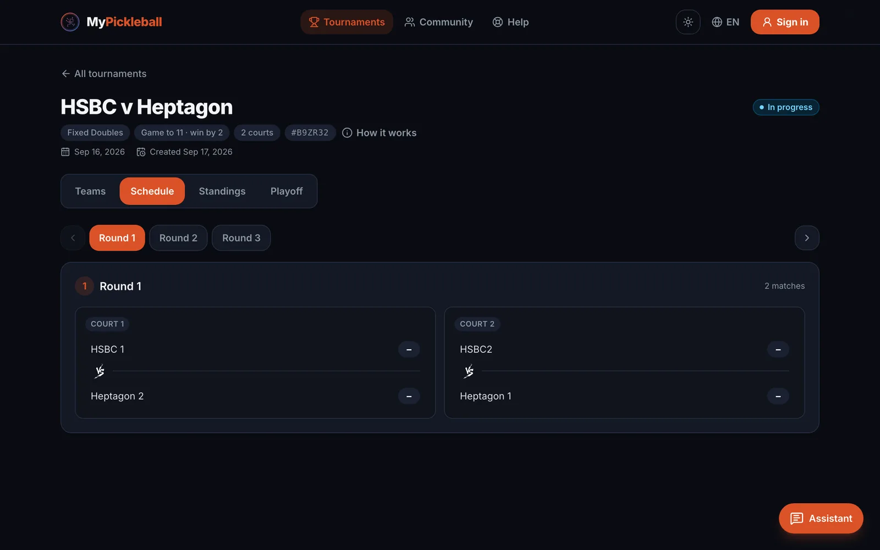
Task: Click the #B9ZR32 tournament code badge
Action: click(x=310, y=133)
